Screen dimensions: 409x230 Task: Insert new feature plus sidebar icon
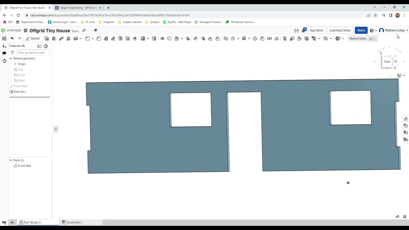tap(4, 46)
